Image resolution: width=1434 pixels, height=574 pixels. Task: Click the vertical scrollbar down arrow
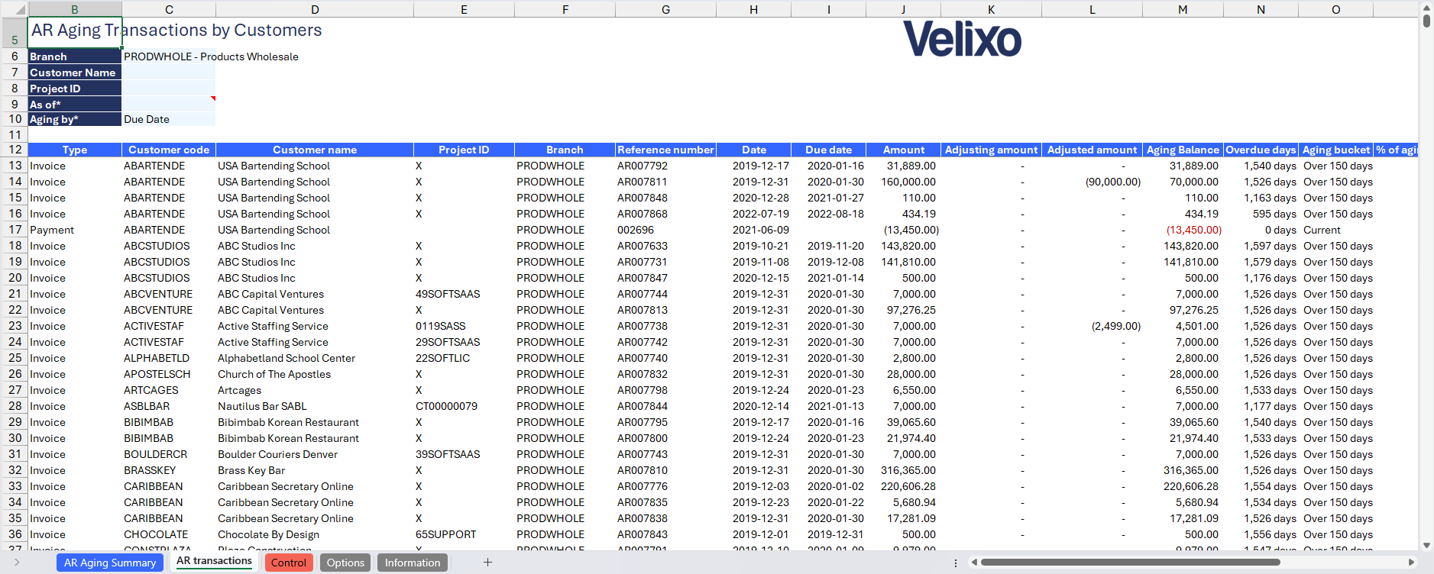[x=1426, y=546]
